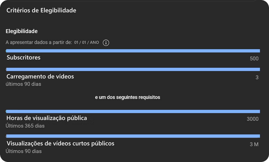Click the Elegibilidade section title
Screen dimensions: 269x162
tap(22, 31)
